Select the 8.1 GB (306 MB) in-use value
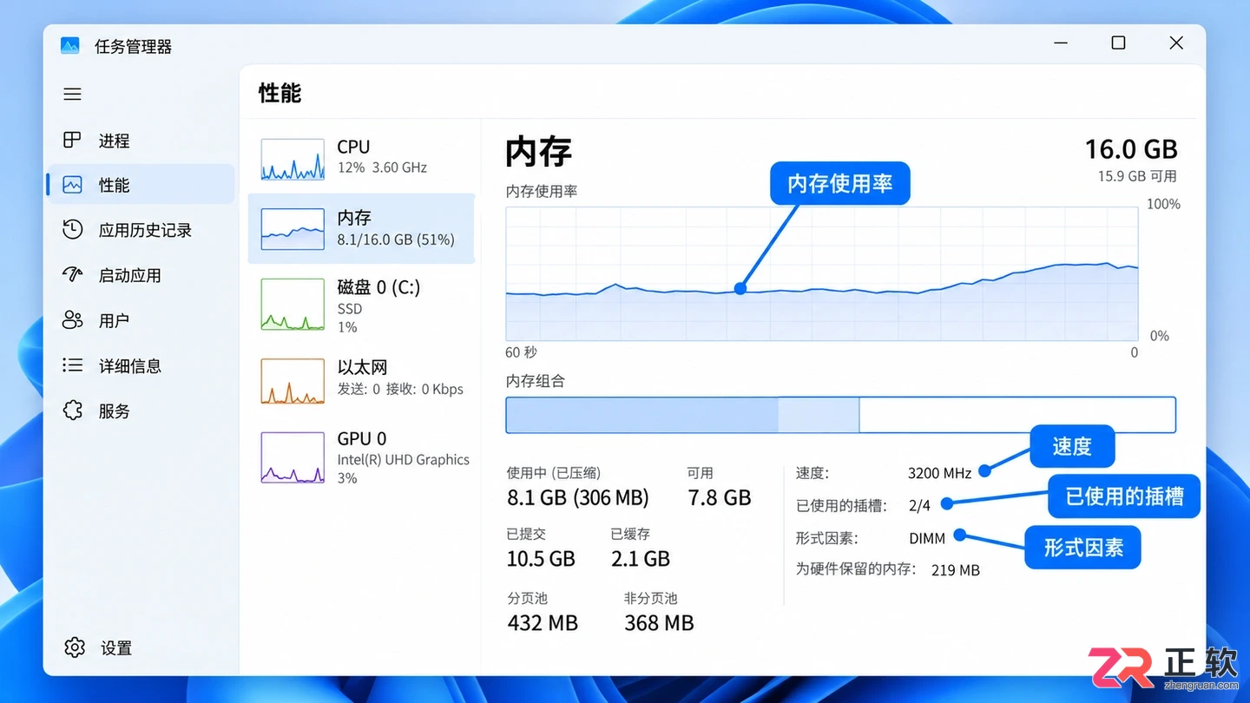The image size is (1250, 703). pyautogui.click(x=577, y=497)
